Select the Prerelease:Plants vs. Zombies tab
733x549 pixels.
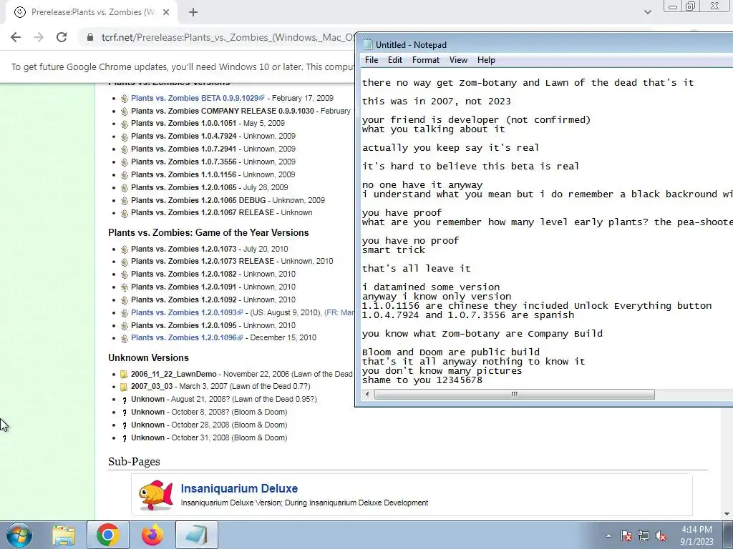(91, 13)
